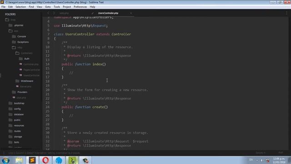Expand the tests folder
The height and width of the screenshot is (164, 291).
coord(10,143)
